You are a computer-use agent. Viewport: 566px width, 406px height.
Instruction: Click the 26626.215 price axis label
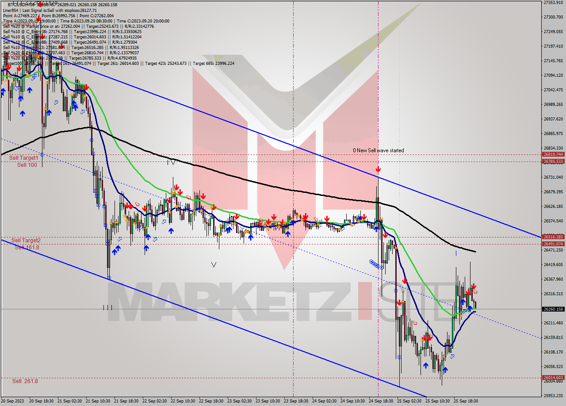pos(553,206)
